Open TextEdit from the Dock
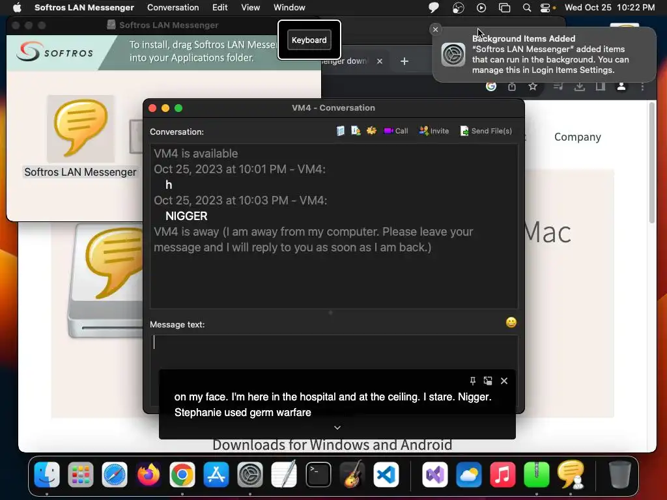 pos(284,475)
